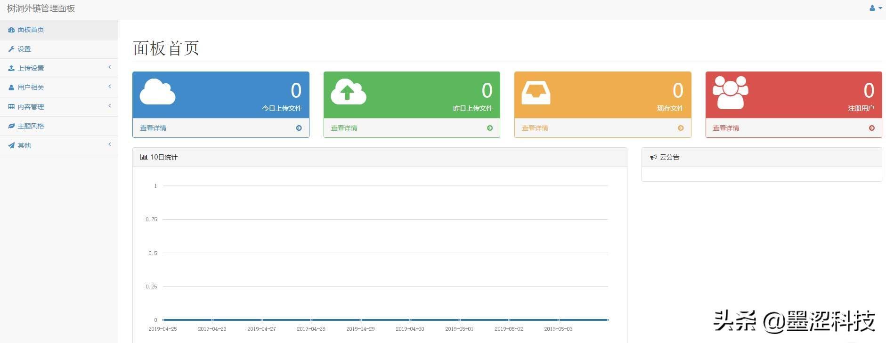Click the bar chart icon beside 10日统计
Screen dimensions: 886x343
tap(144, 157)
